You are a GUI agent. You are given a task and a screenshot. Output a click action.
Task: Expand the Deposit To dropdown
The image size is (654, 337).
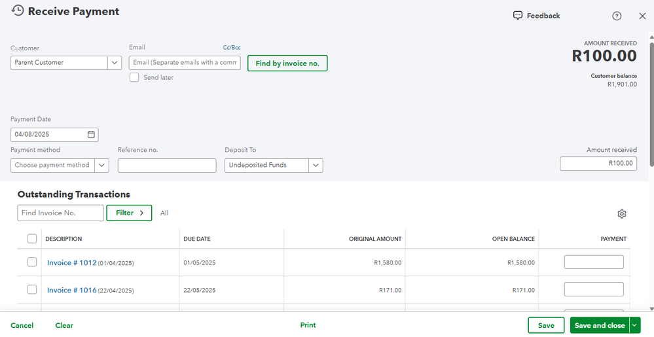point(316,166)
